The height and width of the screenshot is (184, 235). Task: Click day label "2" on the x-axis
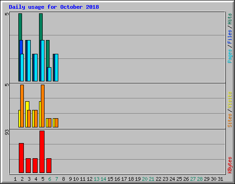22,179
